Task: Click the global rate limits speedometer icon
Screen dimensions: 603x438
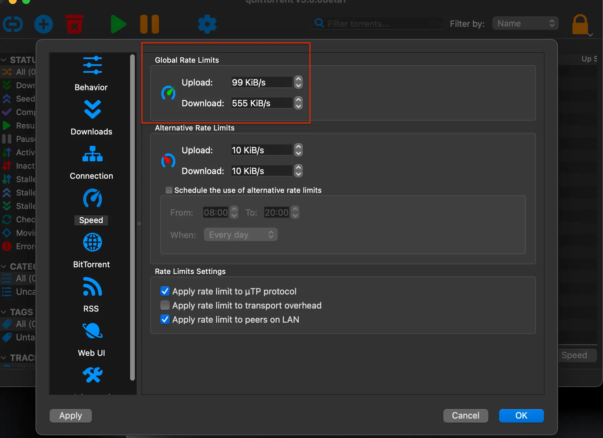Action: point(168,93)
